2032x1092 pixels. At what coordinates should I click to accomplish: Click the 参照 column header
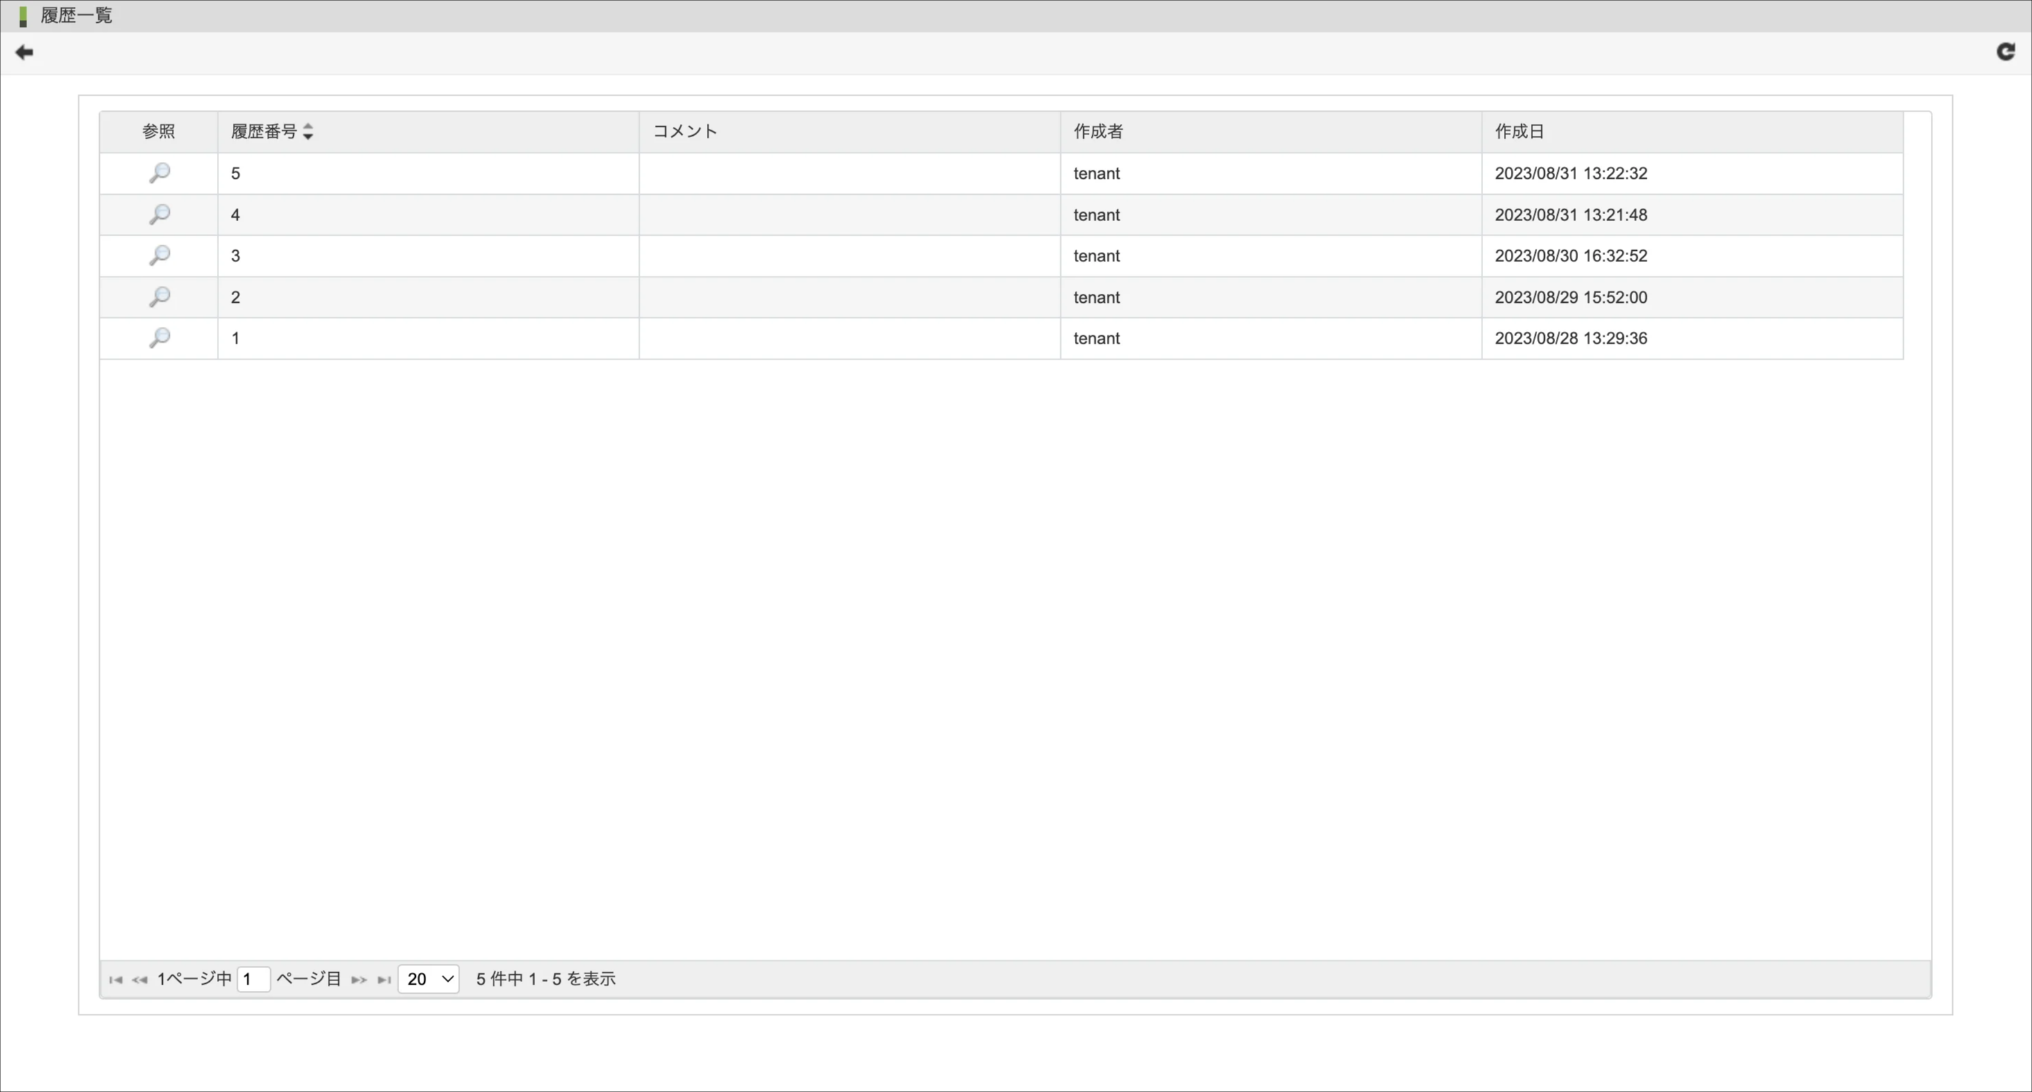(x=159, y=132)
